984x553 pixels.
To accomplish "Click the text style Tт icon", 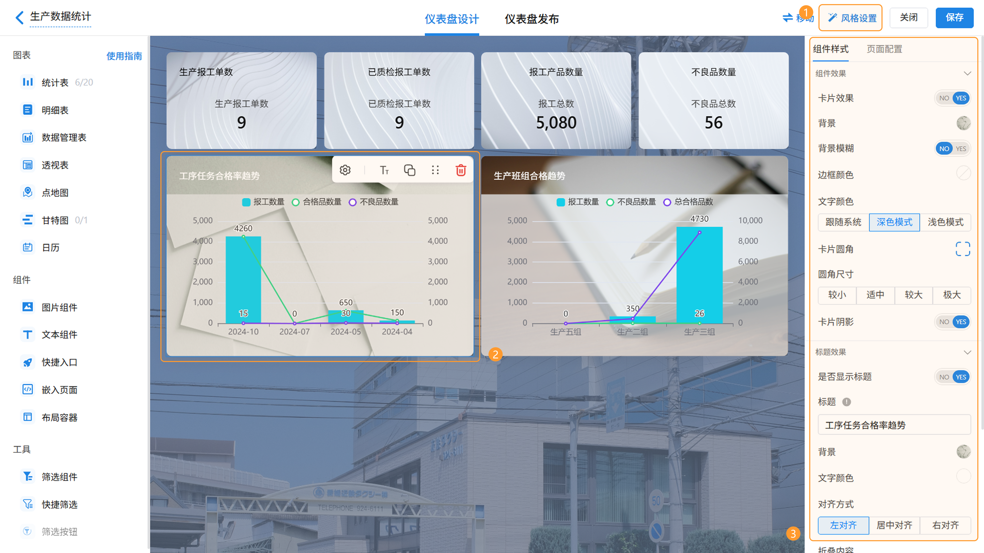I will 384,170.
